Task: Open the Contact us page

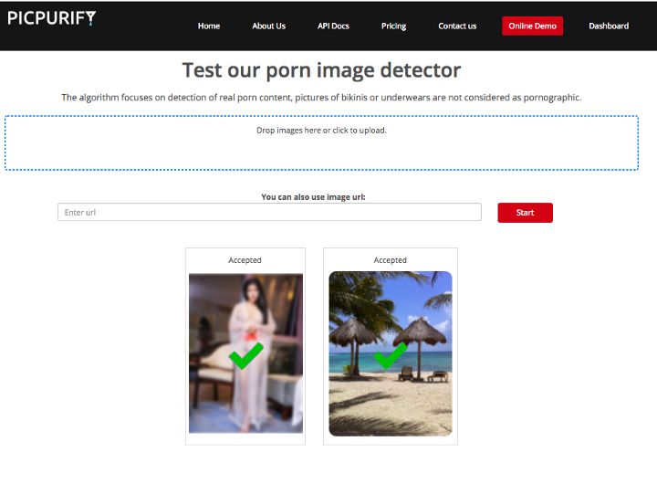Action: [457, 26]
